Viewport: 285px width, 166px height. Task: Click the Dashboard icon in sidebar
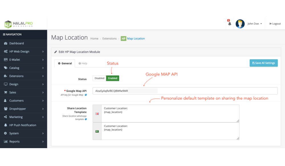(5, 43)
